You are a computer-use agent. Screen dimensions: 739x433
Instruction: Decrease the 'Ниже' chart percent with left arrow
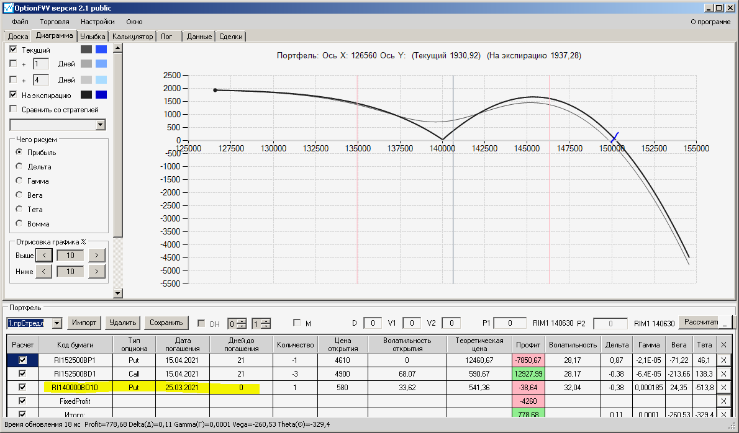44,272
